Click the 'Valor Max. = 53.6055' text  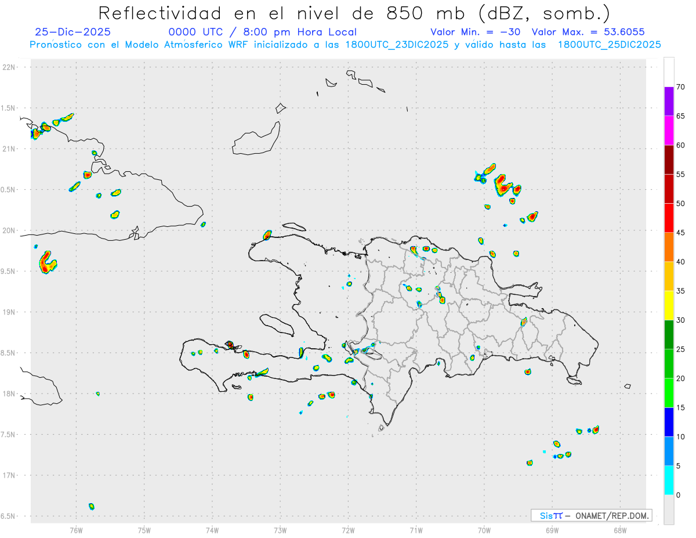(588, 33)
